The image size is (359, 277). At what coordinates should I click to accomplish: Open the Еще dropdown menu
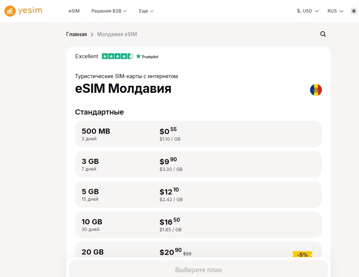coord(146,11)
